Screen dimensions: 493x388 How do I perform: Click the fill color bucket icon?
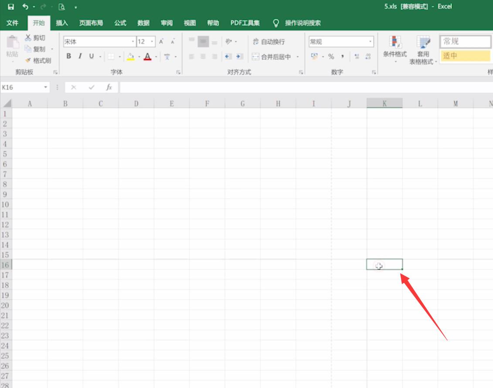point(130,57)
